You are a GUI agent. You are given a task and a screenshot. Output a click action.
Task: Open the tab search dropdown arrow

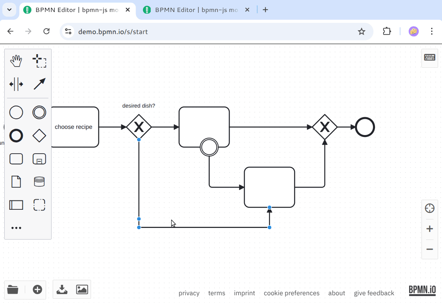pyautogui.click(x=9, y=10)
